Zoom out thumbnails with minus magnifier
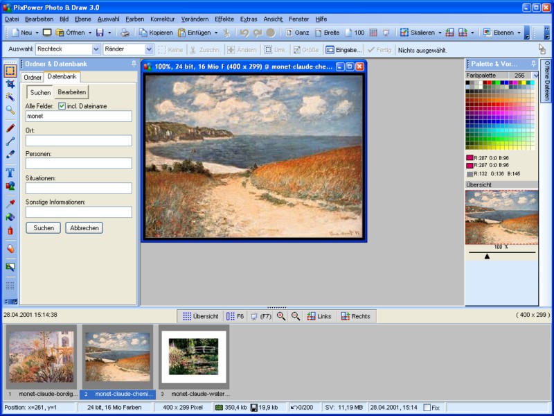The height and width of the screenshot is (416, 554). (x=296, y=316)
